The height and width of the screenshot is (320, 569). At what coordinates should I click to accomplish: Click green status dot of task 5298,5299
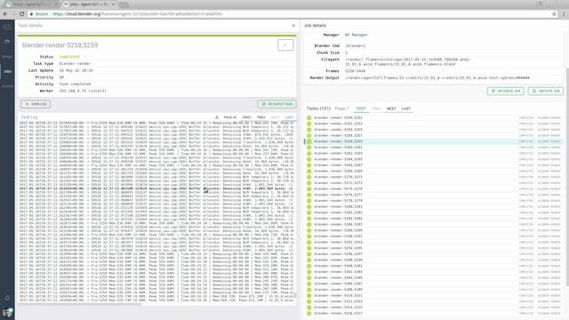tap(309, 260)
